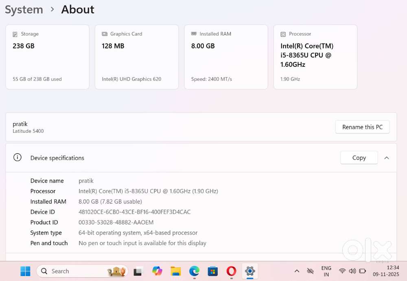This screenshot has height=281, width=407.
Task: Open Microsoft Store from the taskbar
Action: pyautogui.click(x=212, y=271)
